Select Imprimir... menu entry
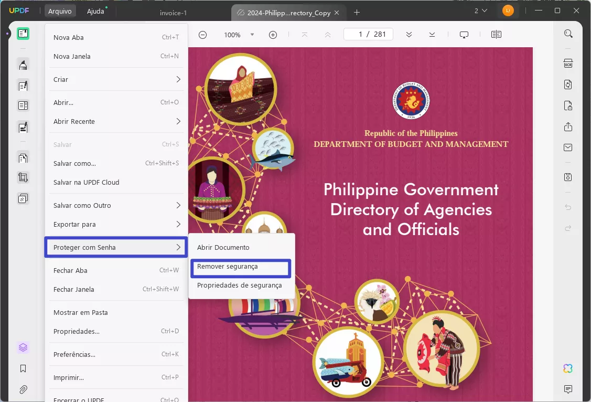The image size is (591, 402). click(x=116, y=377)
